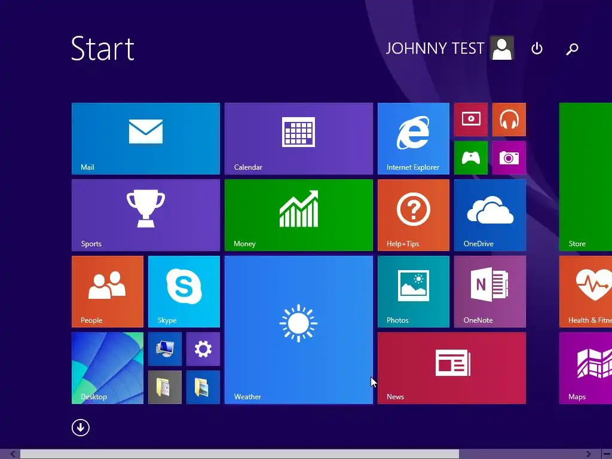
Task: Open the JOHNNY TEST account menu
Action: (449, 48)
